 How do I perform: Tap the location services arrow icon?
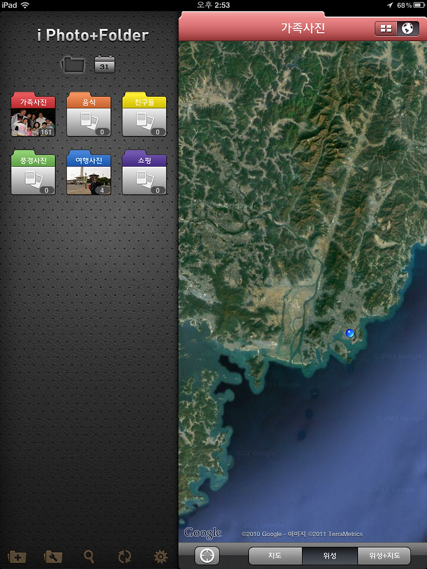[390, 5]
